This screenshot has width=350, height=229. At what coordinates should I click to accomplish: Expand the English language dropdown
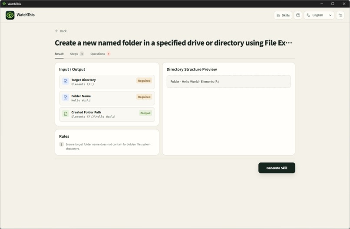319,15
